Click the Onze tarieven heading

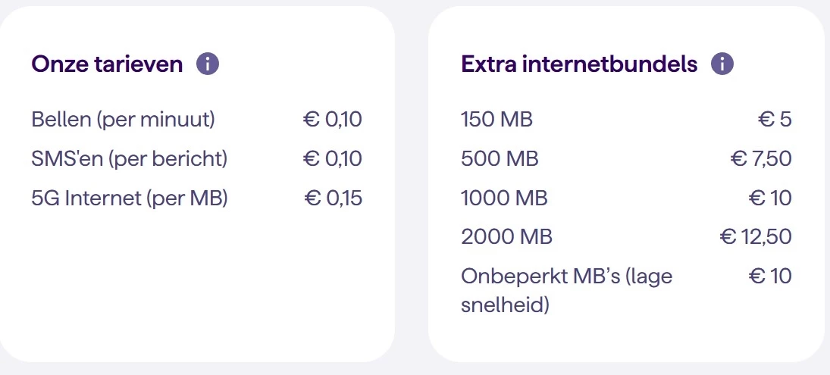tap(107, 64)
